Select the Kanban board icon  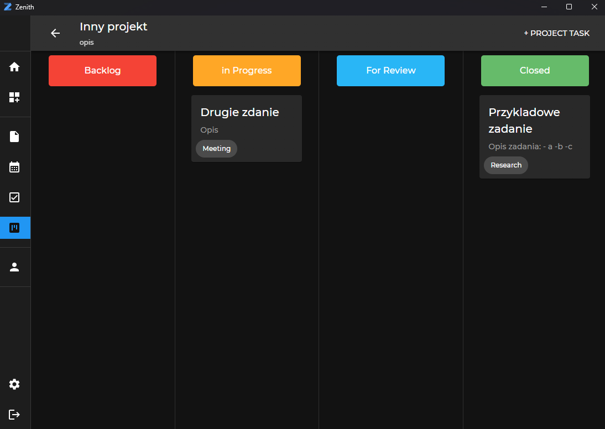14,228
